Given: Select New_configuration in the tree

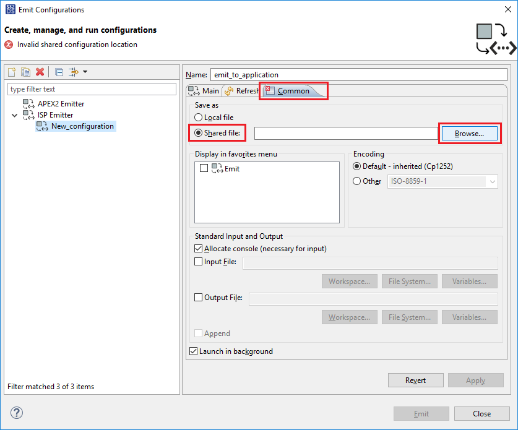Looking at the screenshot, I should 82,126.
